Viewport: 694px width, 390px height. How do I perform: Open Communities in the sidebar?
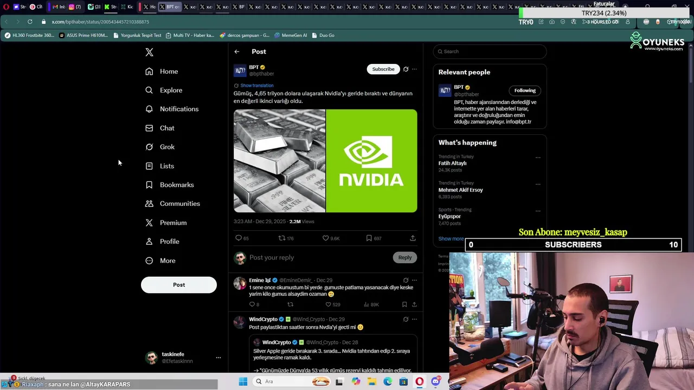point(172,204)
